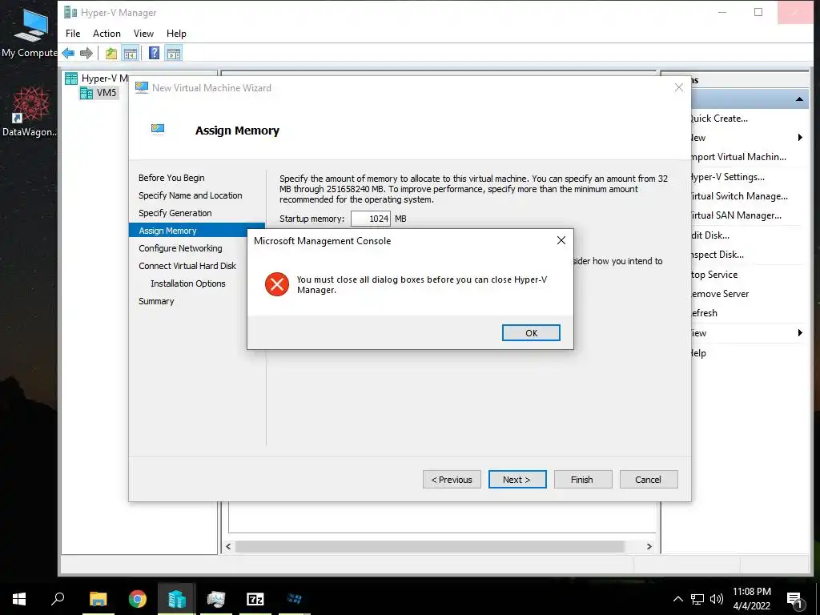The height and width of the screenshot is (615, 820).
Task: Open Hyper-V Settings from Actions pane
Action: [727, 177]
